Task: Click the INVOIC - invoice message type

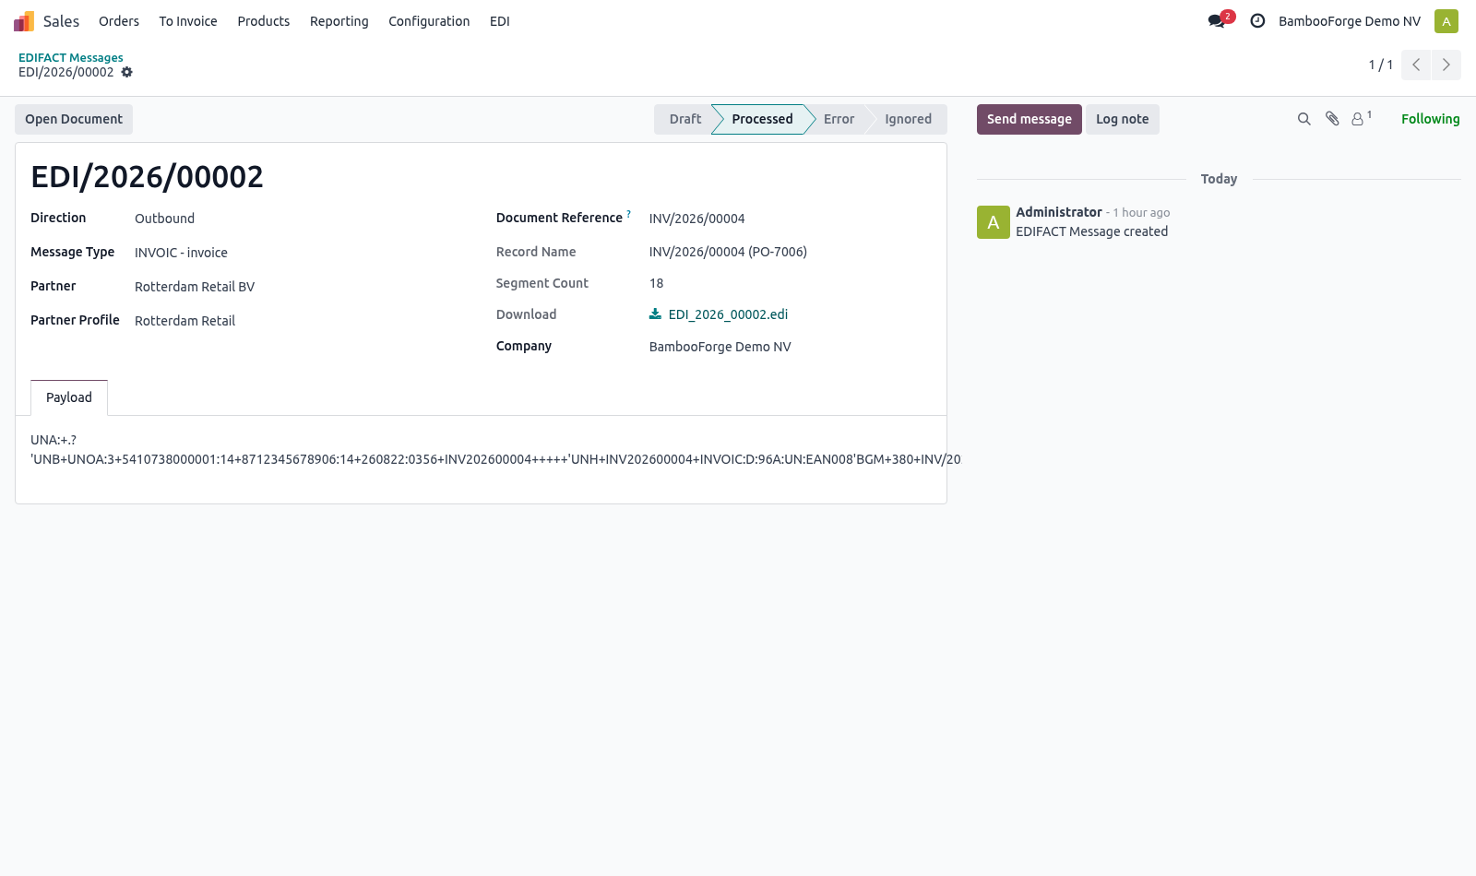Action: 181,253
